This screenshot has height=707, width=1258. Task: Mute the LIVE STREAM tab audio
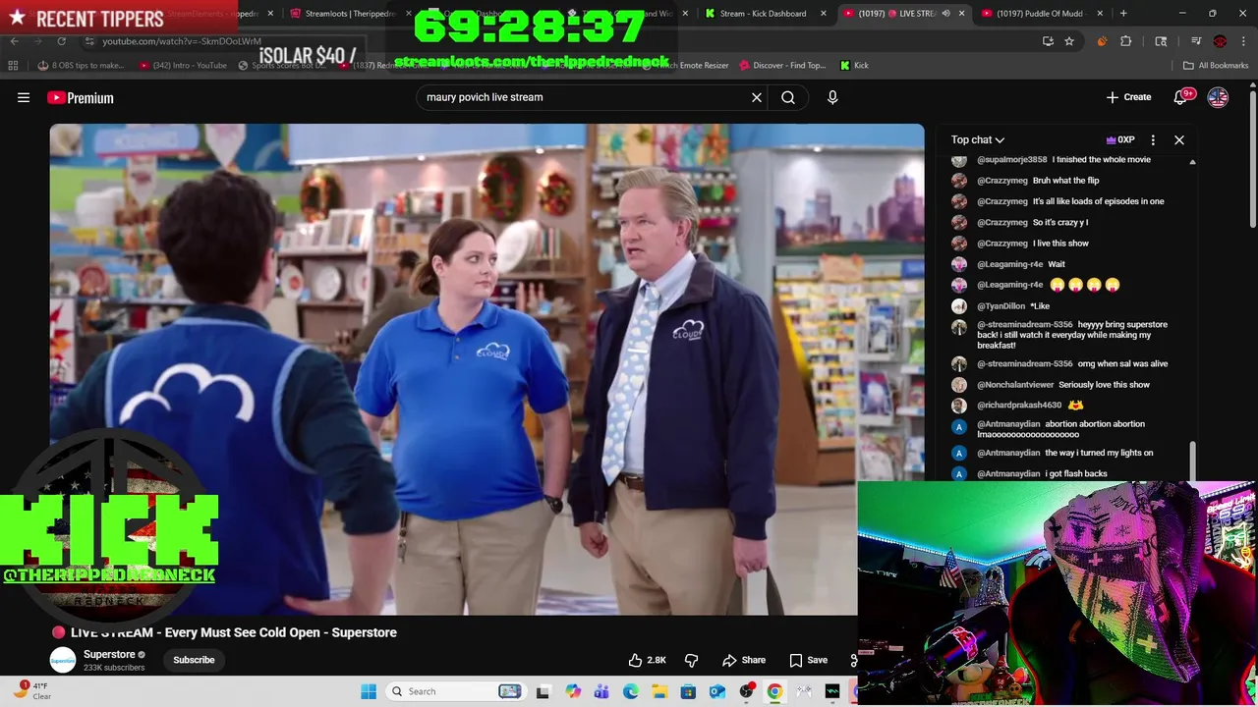(x=945, y=14)
